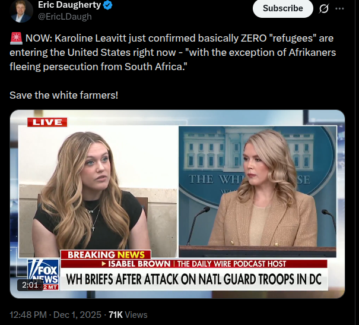Image resolution: width=359 pixels, height=325 pixels.
Task: Select the post text about Karoline Leavitt
Action: pos(173,52)
